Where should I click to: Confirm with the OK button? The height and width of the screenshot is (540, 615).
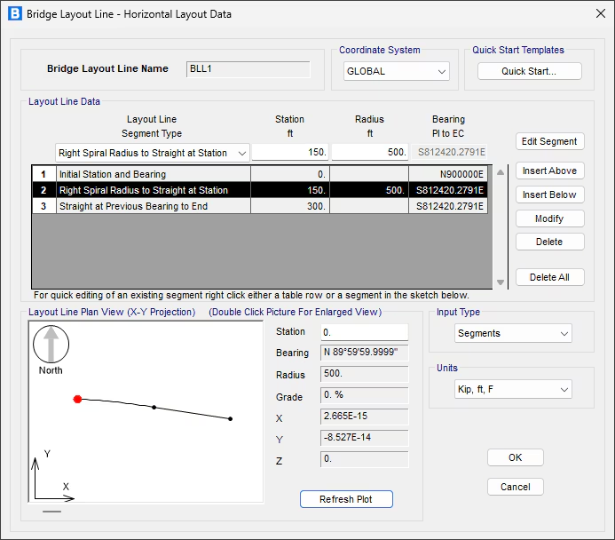(515, 457)
